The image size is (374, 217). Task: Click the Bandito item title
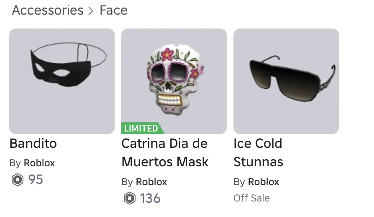tap(33, 144)
